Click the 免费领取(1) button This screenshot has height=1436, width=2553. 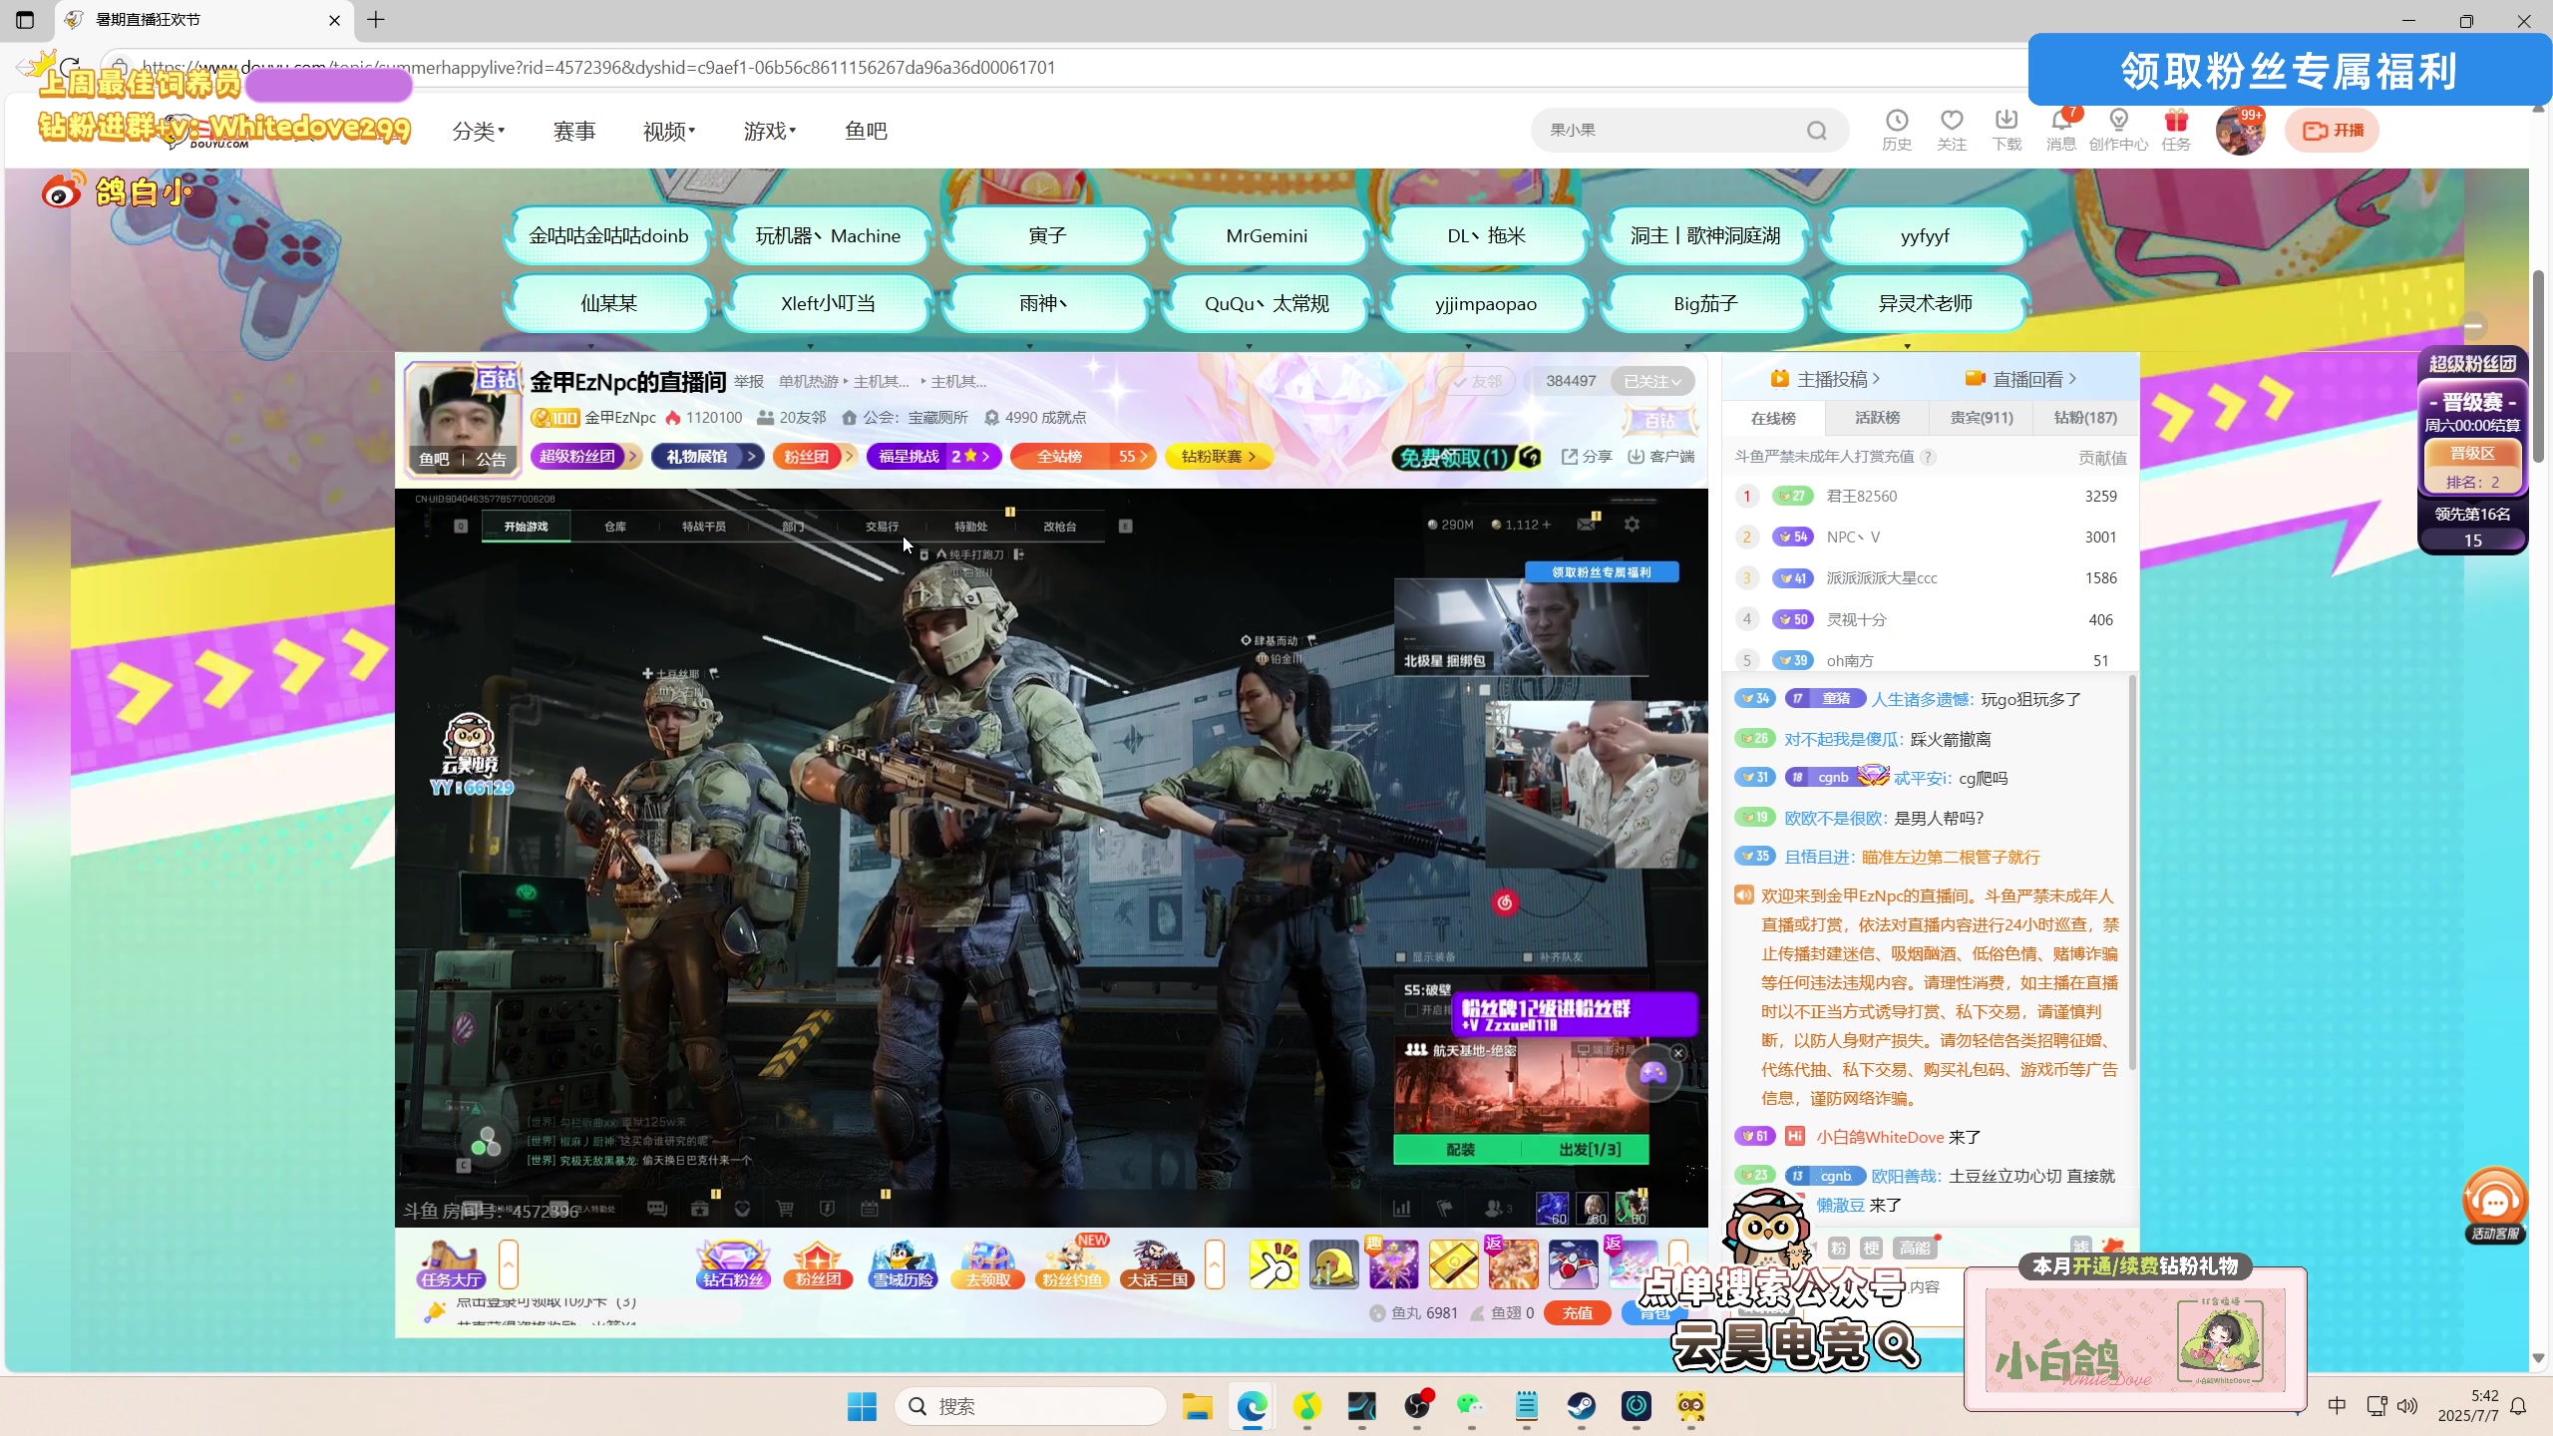coord(1466,458)
